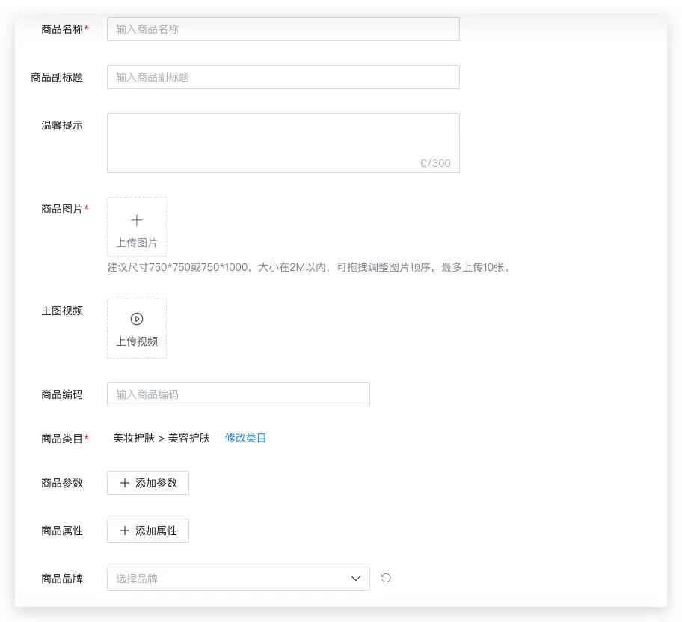Image resolution: width=682 pixels, height=622 pixels.
Task: Click the plus icon inside 添加参数 button
Action: coord(125,483)
